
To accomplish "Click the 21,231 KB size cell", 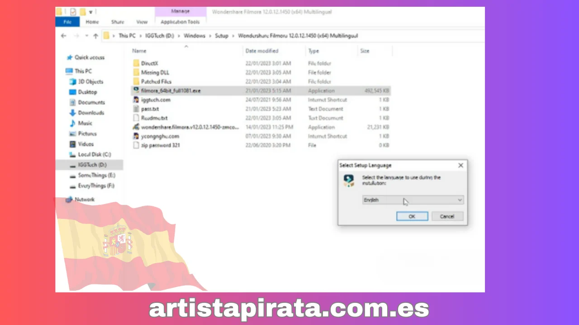I will (378, 127).
